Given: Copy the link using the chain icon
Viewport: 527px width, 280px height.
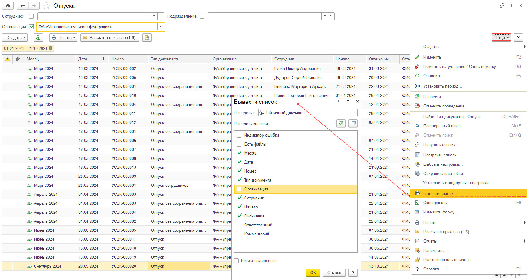Looking at the screenshot, I should pos(502,6).
